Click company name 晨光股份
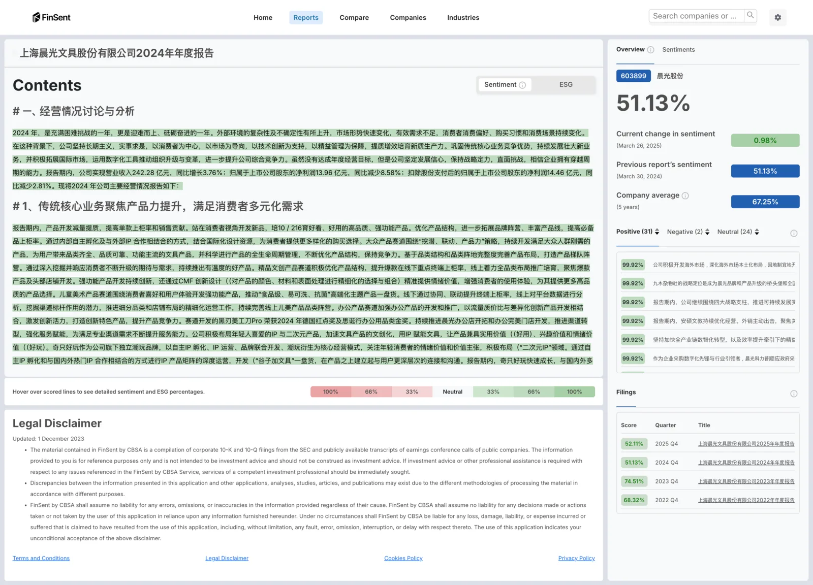This screenshot has width=813, height=585. click(670, 76)
